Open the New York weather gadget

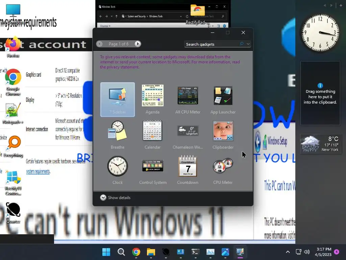click(x=320, y=144)
